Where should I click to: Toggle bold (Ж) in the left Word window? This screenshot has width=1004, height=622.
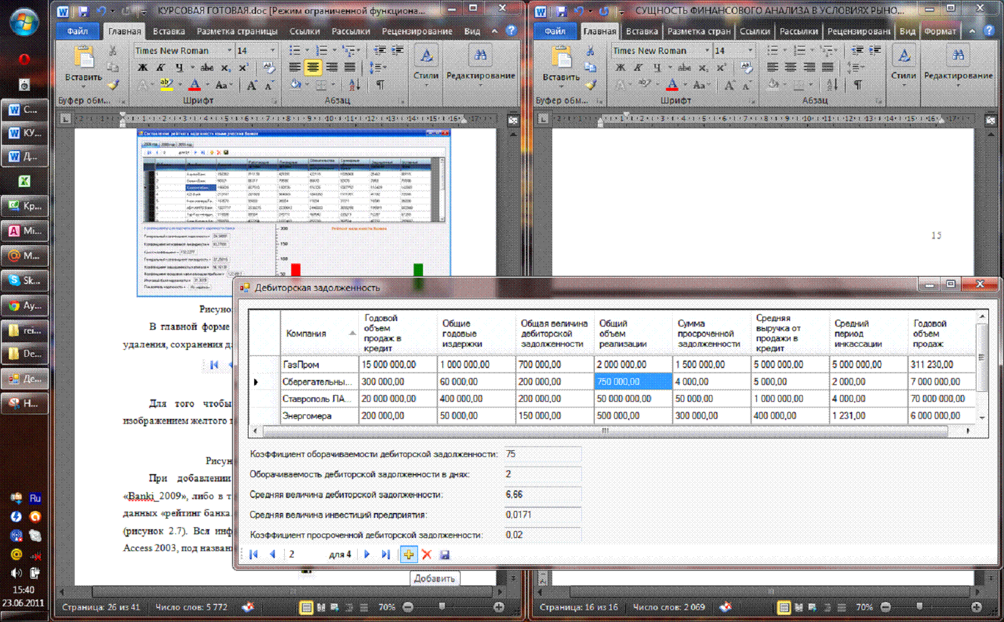point(143,68)
